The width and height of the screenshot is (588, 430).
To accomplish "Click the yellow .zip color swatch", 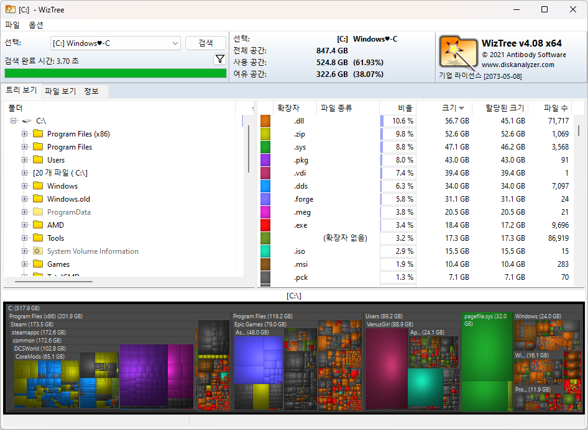I will (265, 134).
